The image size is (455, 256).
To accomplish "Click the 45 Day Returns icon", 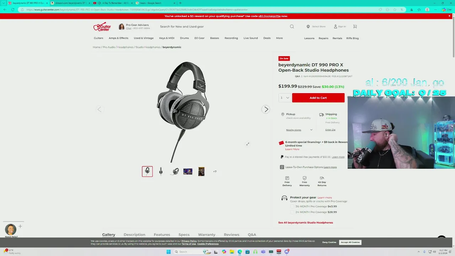I will tap(322, 178).
